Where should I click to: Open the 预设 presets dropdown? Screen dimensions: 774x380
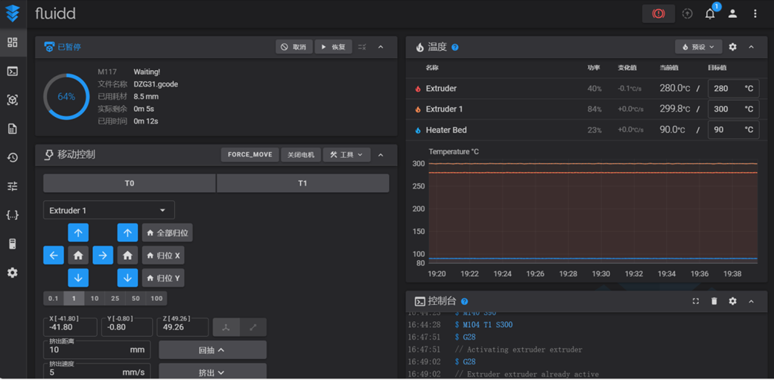pos(698,47)
